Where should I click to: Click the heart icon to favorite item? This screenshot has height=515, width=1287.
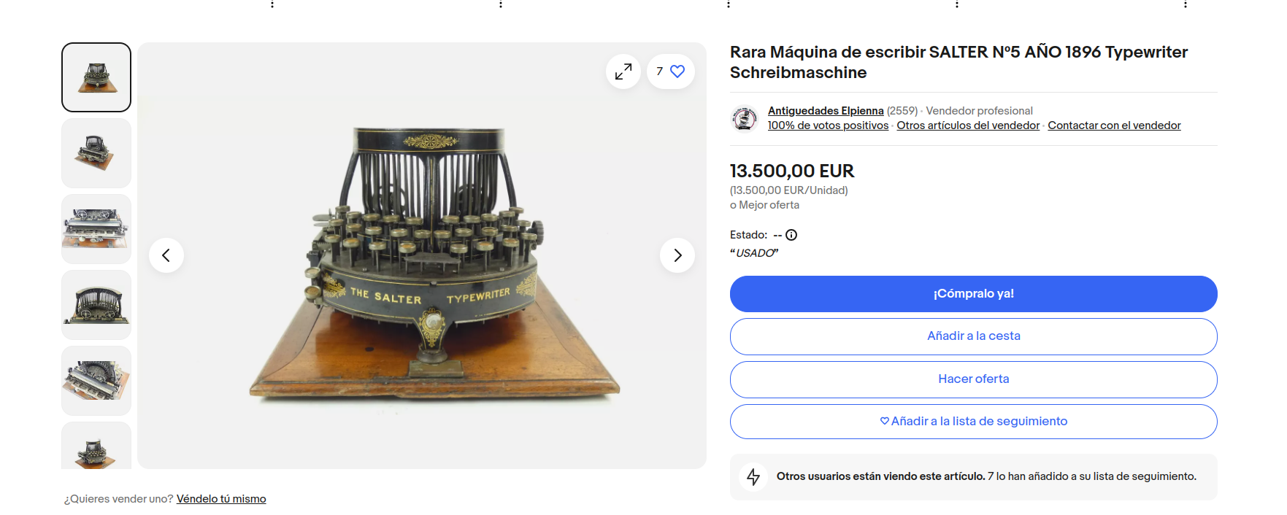click(x=677, y=71)
